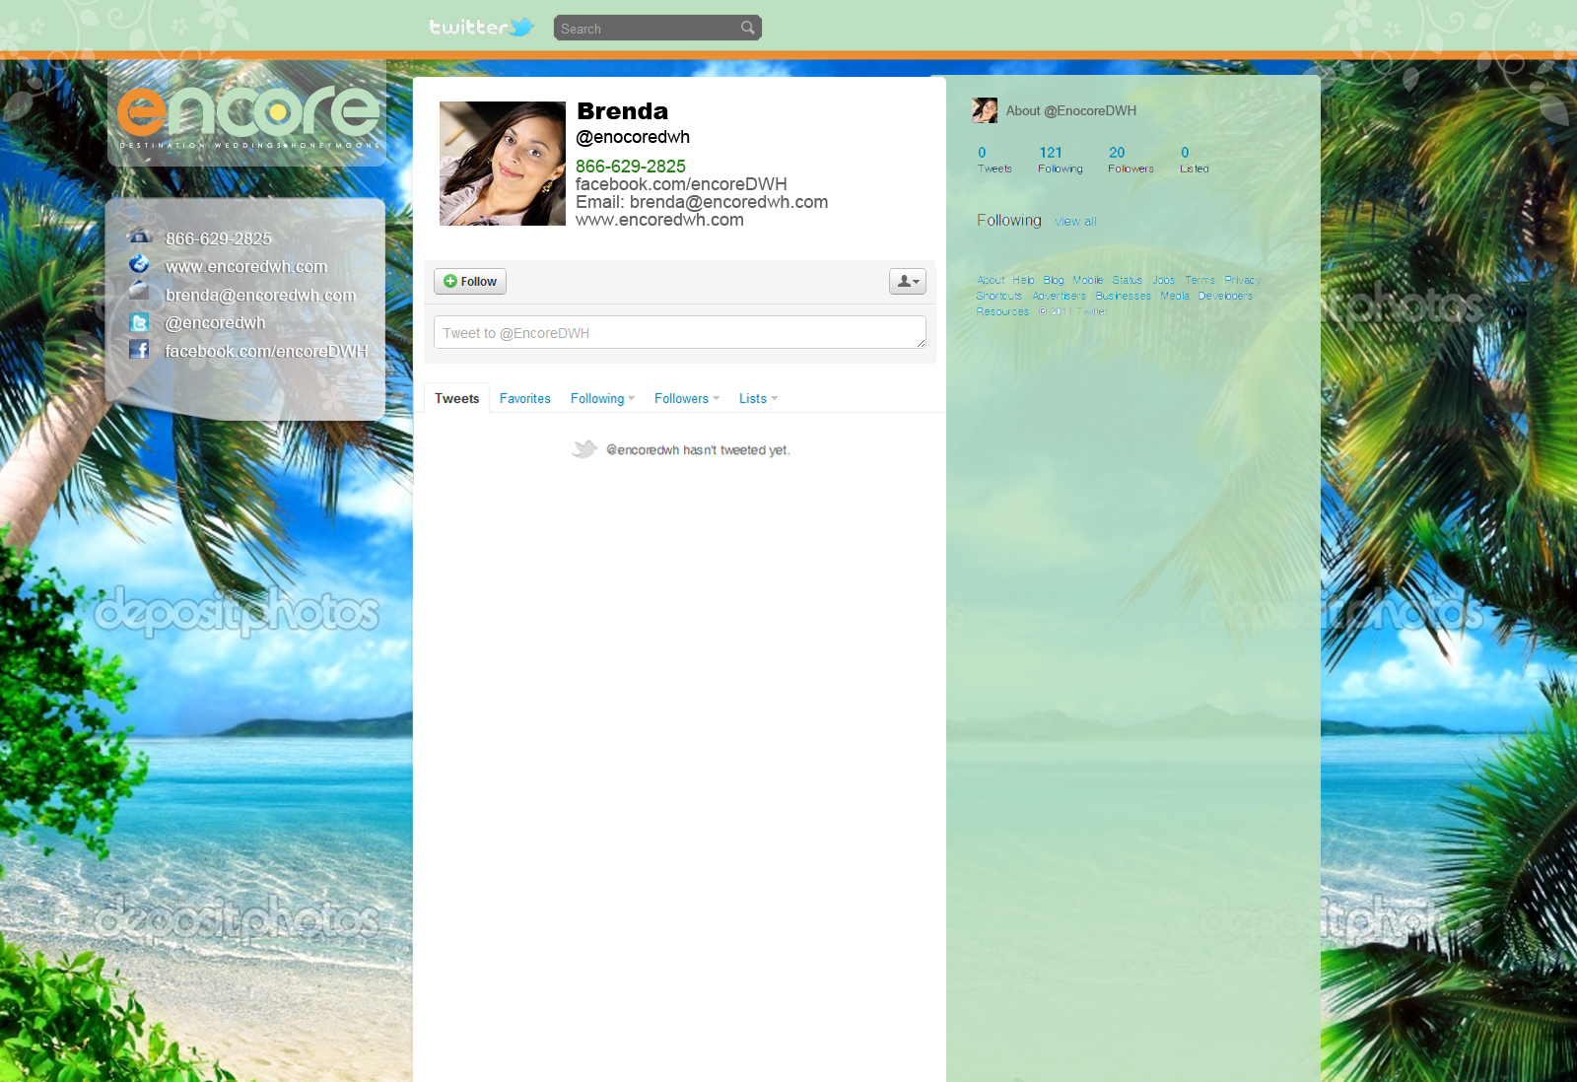Click the envelope icon beside brenda@encoredwh.com
Viewport: 1577px width, 1082px height.
click(x=140, y=292)
